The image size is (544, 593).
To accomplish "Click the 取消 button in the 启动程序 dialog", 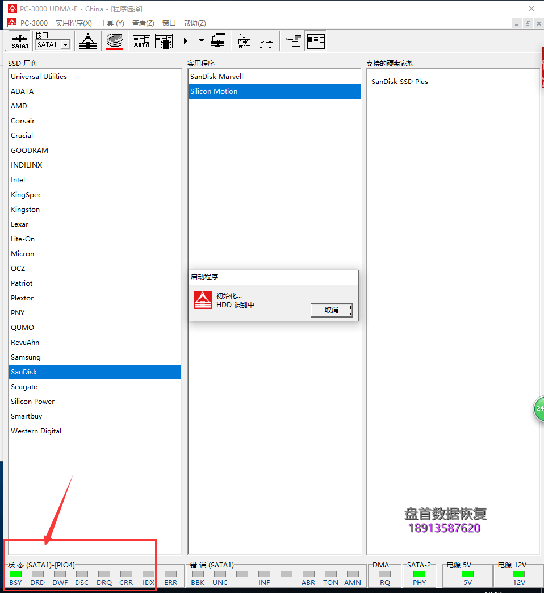I will click(332, 310).
